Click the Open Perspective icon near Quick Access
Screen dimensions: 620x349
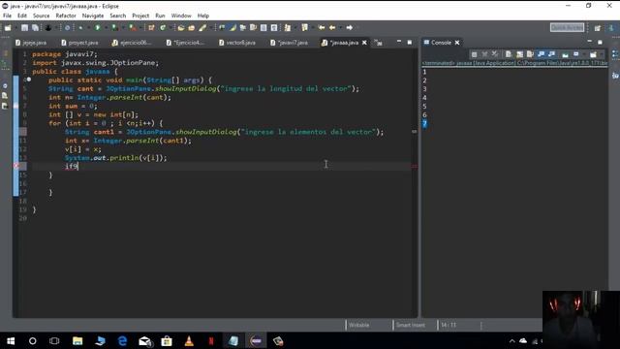coord(598,28)
